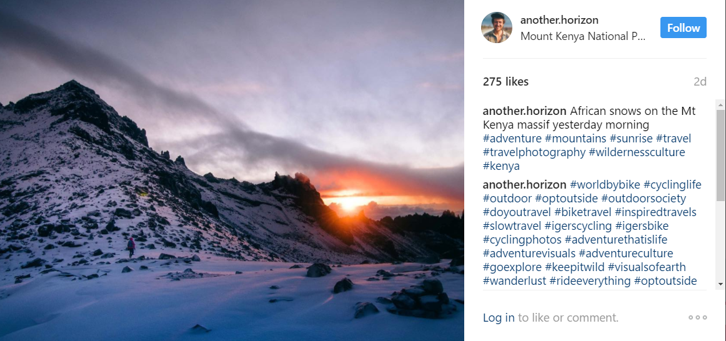Click the 275 likes count
The width and height of the screenshot is (726, 341).
pos(505,82)
